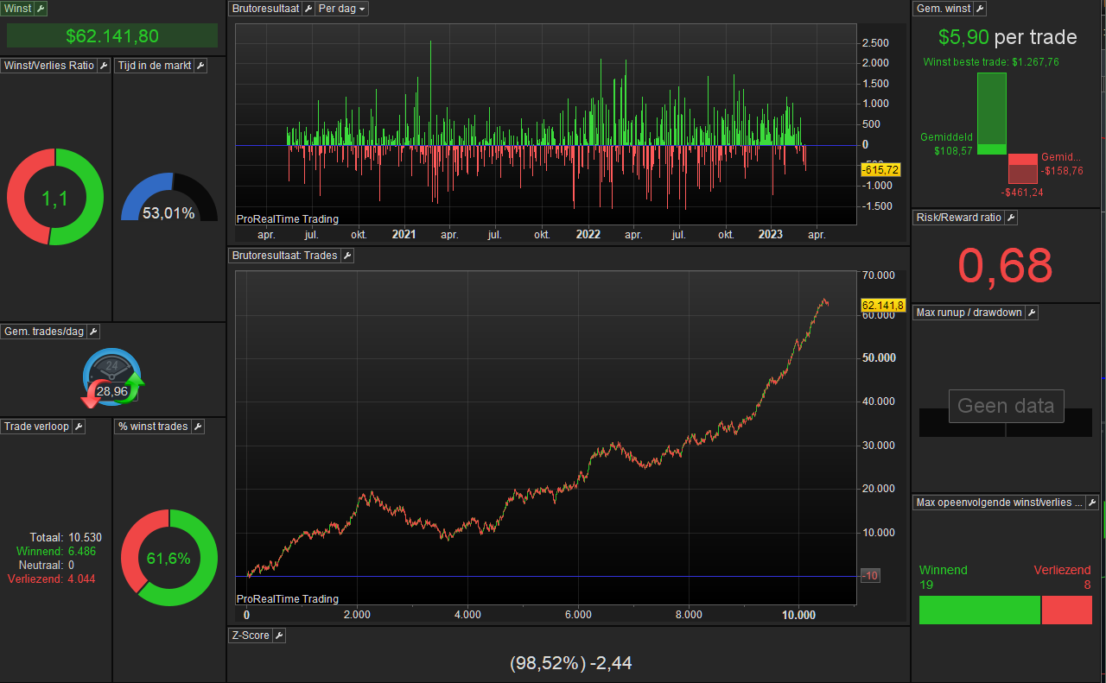Click the 10.000 label on trades chart x-axis
This screenshot has width=1106, height=683.
click(798, 615)
